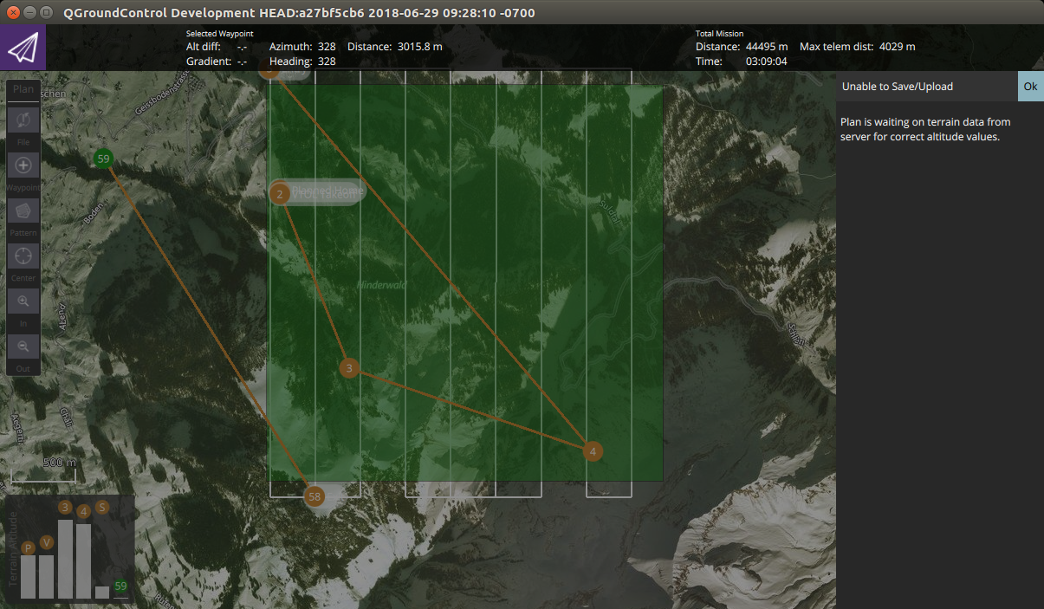The image size is (1044, 609).
Task: Click the Planned Home label on map
Action: [327, 190]
